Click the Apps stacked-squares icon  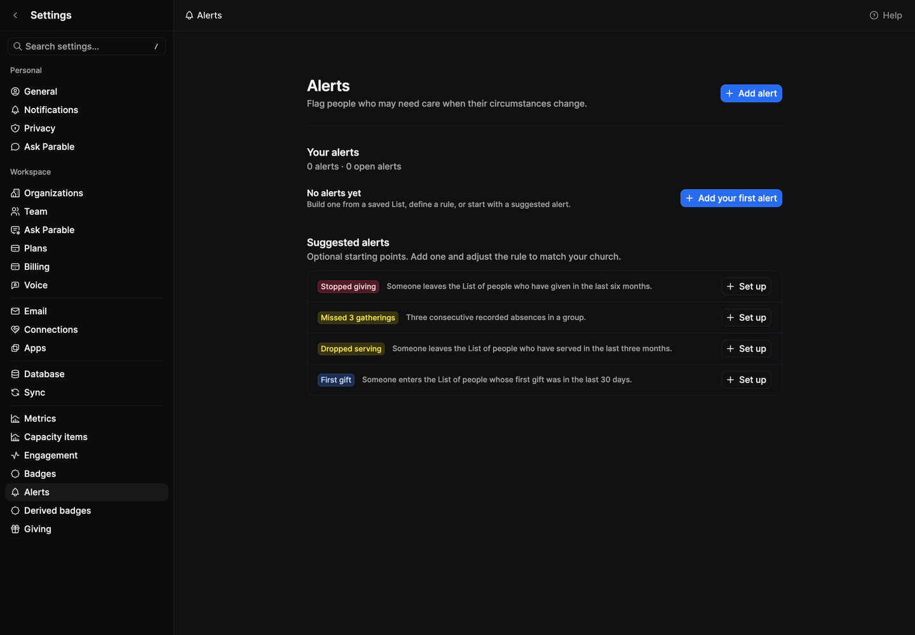(x=15, y=348)
